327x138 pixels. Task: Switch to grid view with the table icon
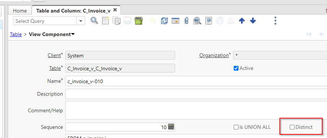point(175,21)
